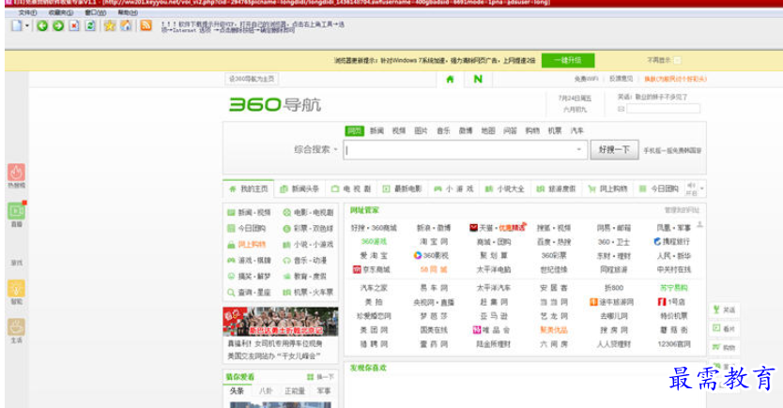783x408 pixels.
Task: Click the green house home tab icon
Action: coord(450,79)
